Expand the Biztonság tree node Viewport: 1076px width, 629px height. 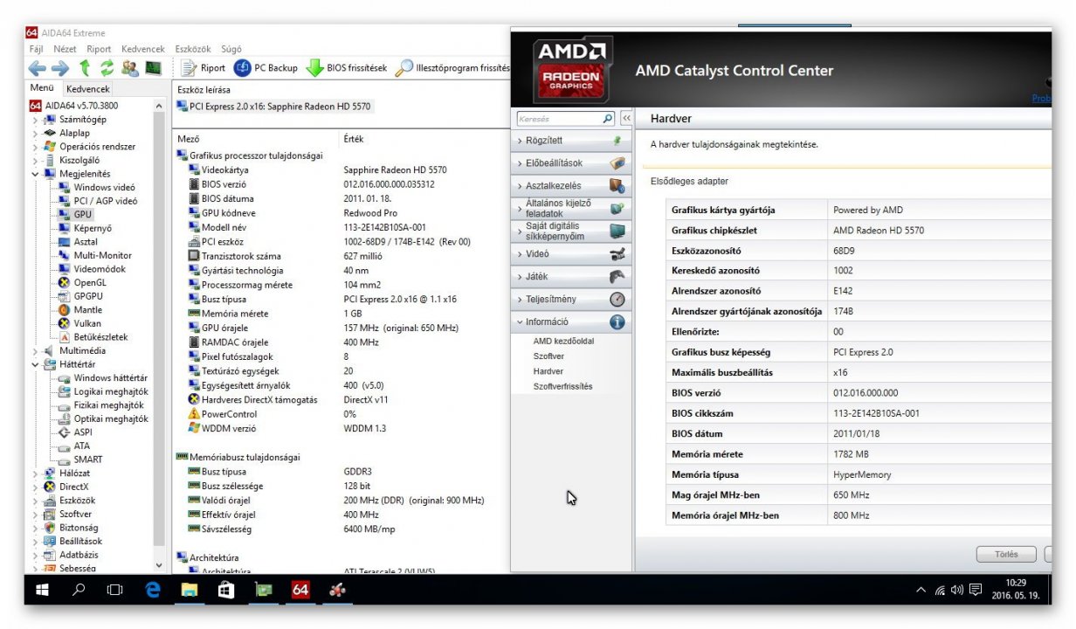tap(36, 528)
